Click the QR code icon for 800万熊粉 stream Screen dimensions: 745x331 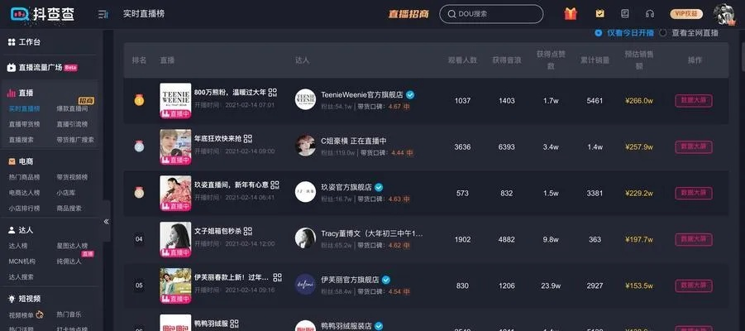(273, 92)
